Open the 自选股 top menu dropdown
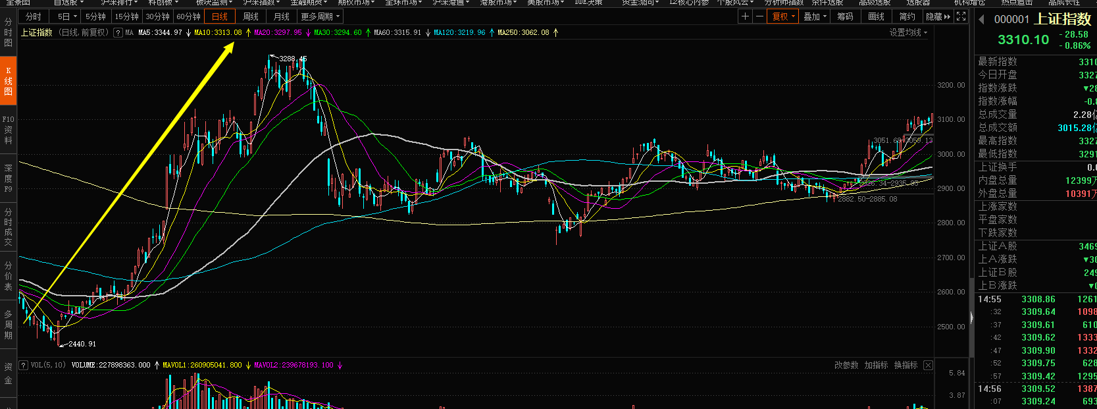1097x409 pixels. pos(69,3)
